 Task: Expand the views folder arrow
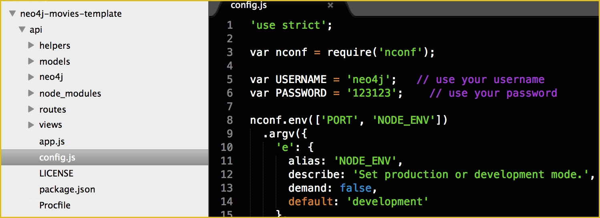coord(31,125)
